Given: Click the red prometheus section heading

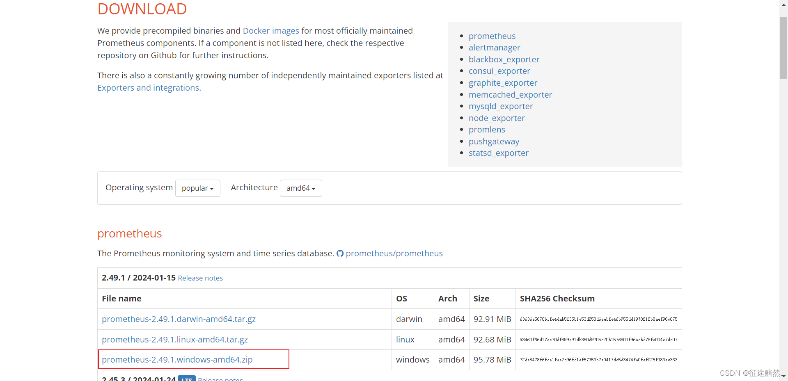Looking at the screenshot, I should coord(129,233).
